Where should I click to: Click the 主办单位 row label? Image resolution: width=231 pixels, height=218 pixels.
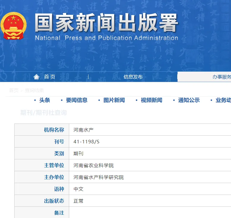point(54,177)
